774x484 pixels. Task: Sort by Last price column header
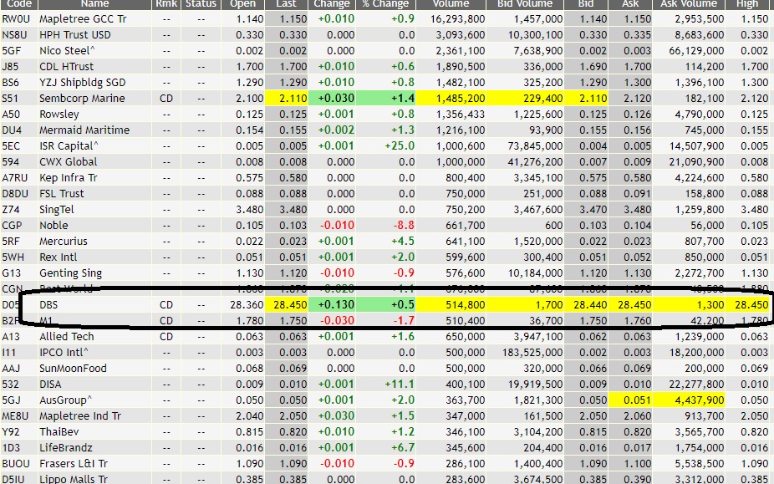pyautogui.click(x=287, y=4)
